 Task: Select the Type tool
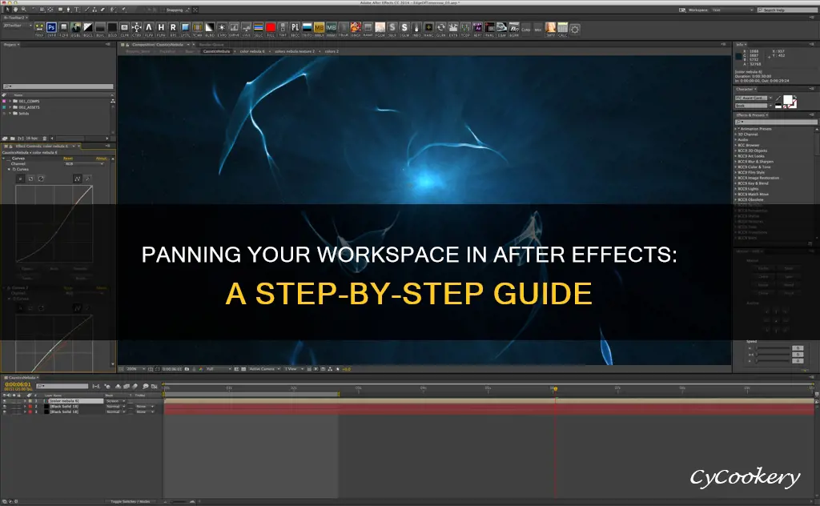click(x=77, y=10)
